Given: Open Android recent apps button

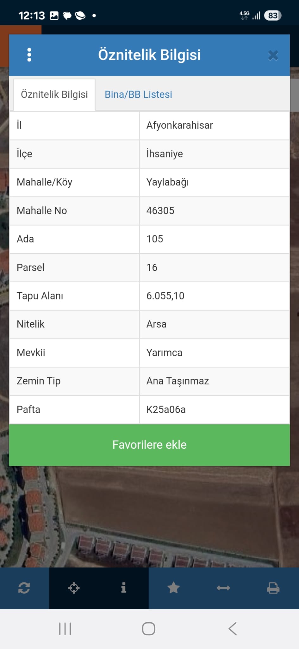Looking at the screenshot, I should 65,629.
